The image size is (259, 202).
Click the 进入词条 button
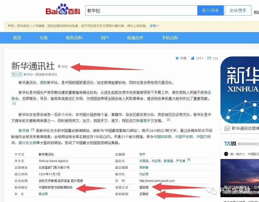tap(211, 10)
